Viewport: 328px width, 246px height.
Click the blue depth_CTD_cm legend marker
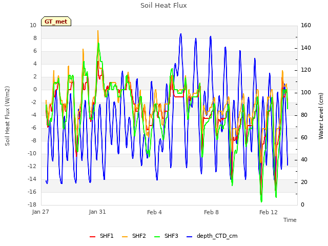189,237
